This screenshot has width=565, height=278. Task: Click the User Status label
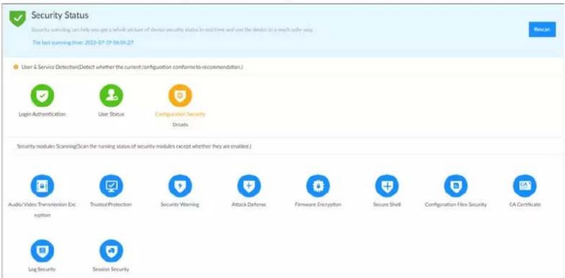pyautogui.click(x=111, y=114)
